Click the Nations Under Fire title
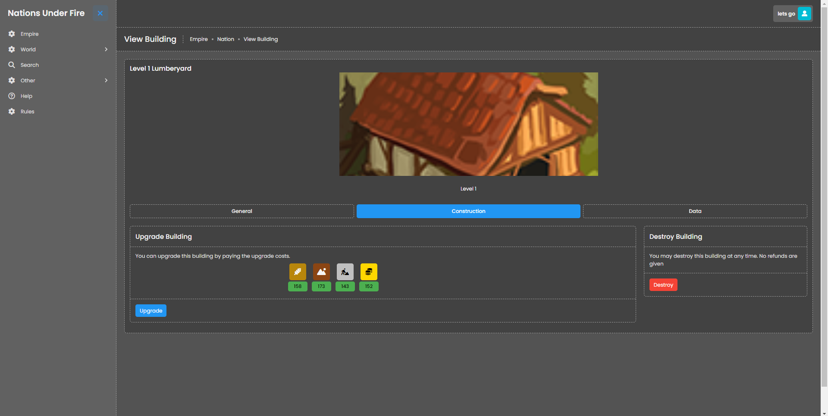The height and width of the screenshot is (416, 828). 46,13
